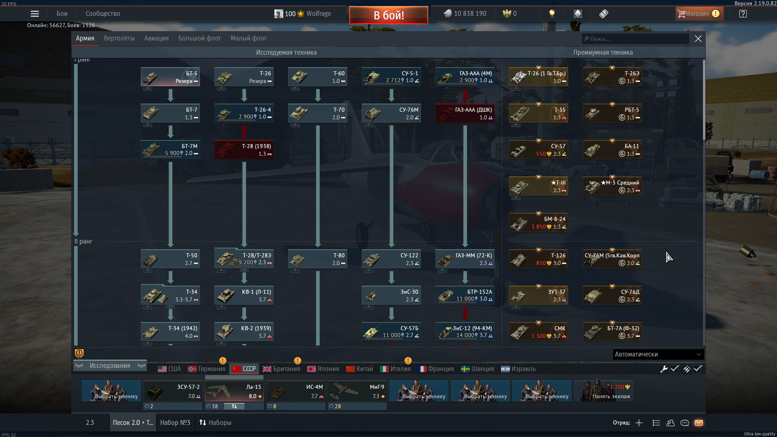The height and width of the screenshot is (437, 777).
Task: Click the wrench auto-repair icon
Action: 664,369
